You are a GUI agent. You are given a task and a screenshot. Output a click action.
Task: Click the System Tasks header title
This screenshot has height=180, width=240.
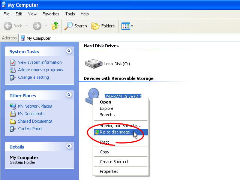coord(24,52)
